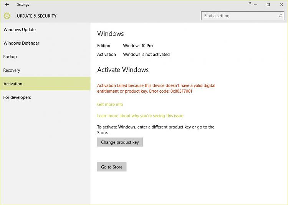Image resolution: width=288 pixels, height=205 pixels.
Task: Select Windows Defender in the sidebar
Action: point(22,43)
